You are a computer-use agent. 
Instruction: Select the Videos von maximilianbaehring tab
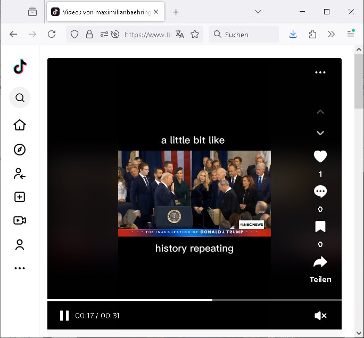pyautogui.click(x=105, y=12)
